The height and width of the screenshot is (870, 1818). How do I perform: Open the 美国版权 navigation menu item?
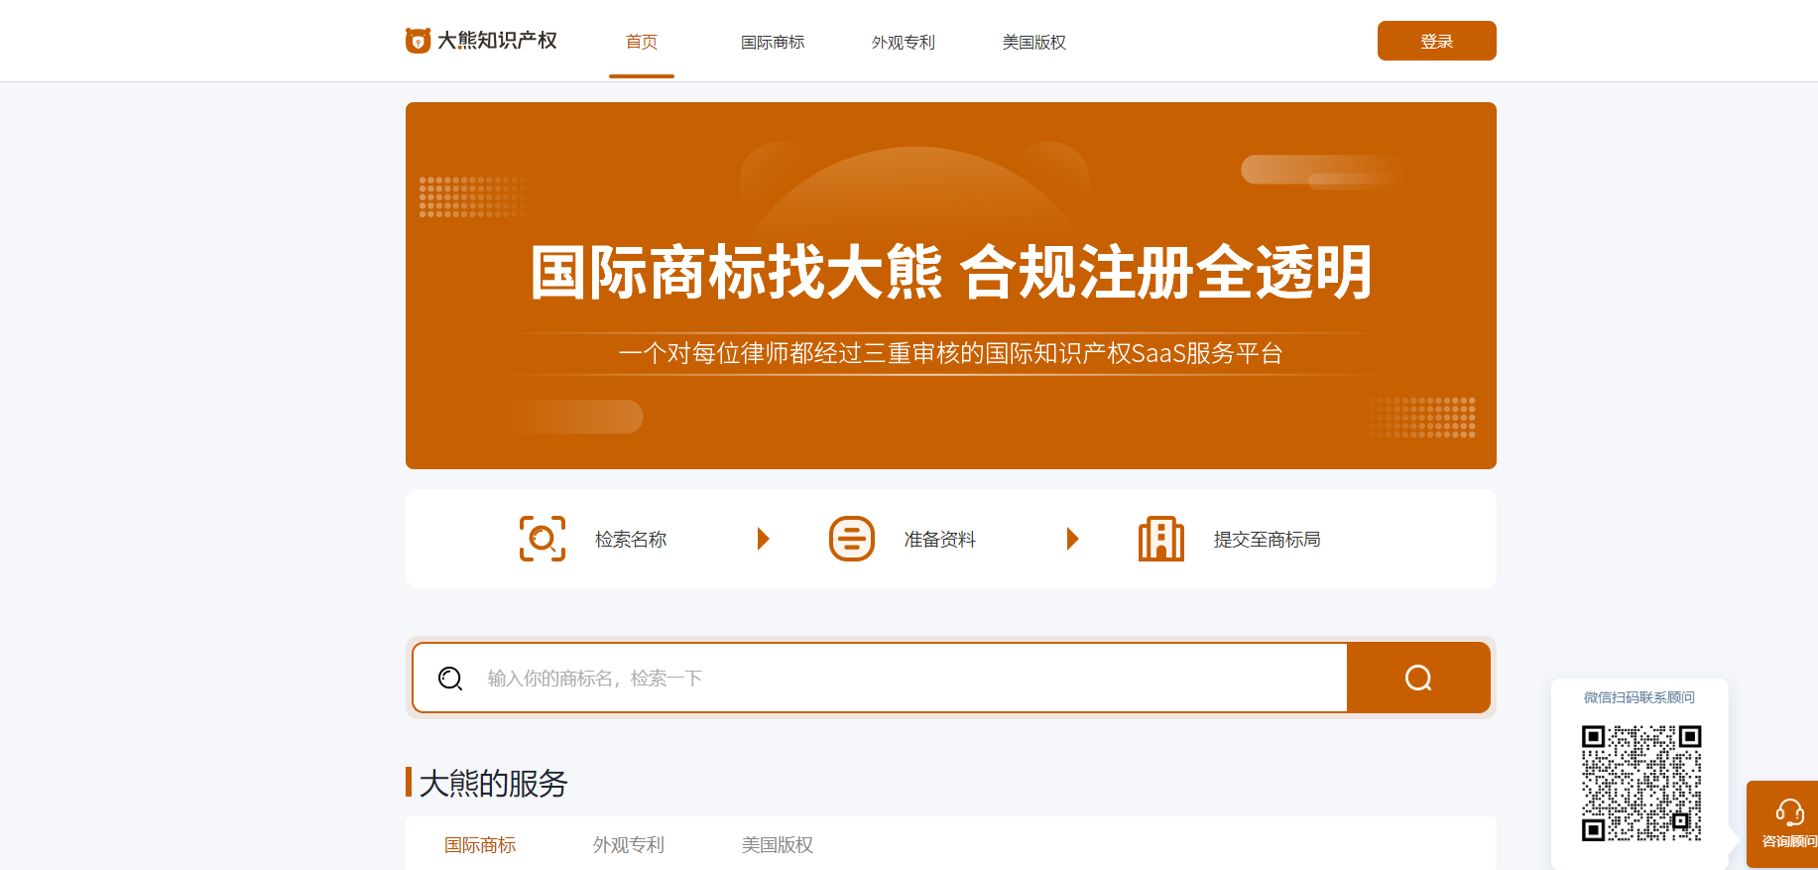[x=1034, y=42]
